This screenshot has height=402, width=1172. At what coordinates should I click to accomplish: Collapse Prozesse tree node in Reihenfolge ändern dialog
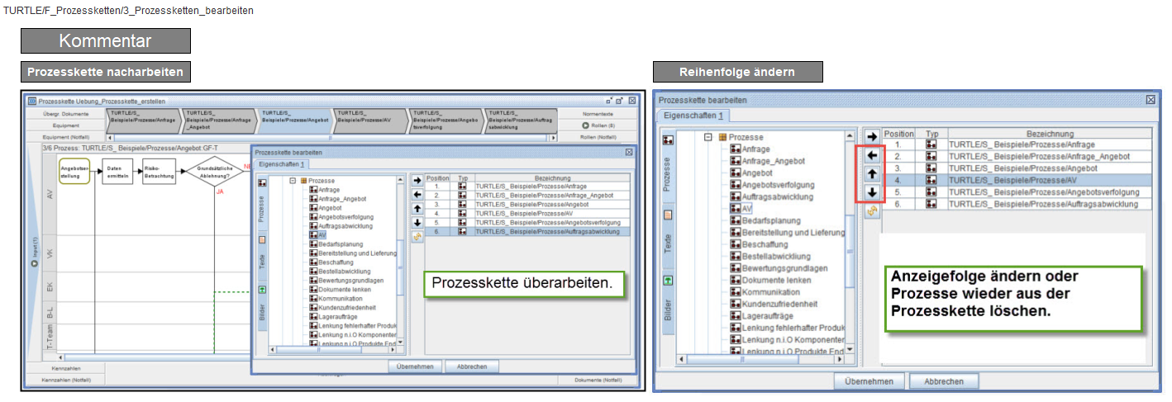(x=708, y=137)
